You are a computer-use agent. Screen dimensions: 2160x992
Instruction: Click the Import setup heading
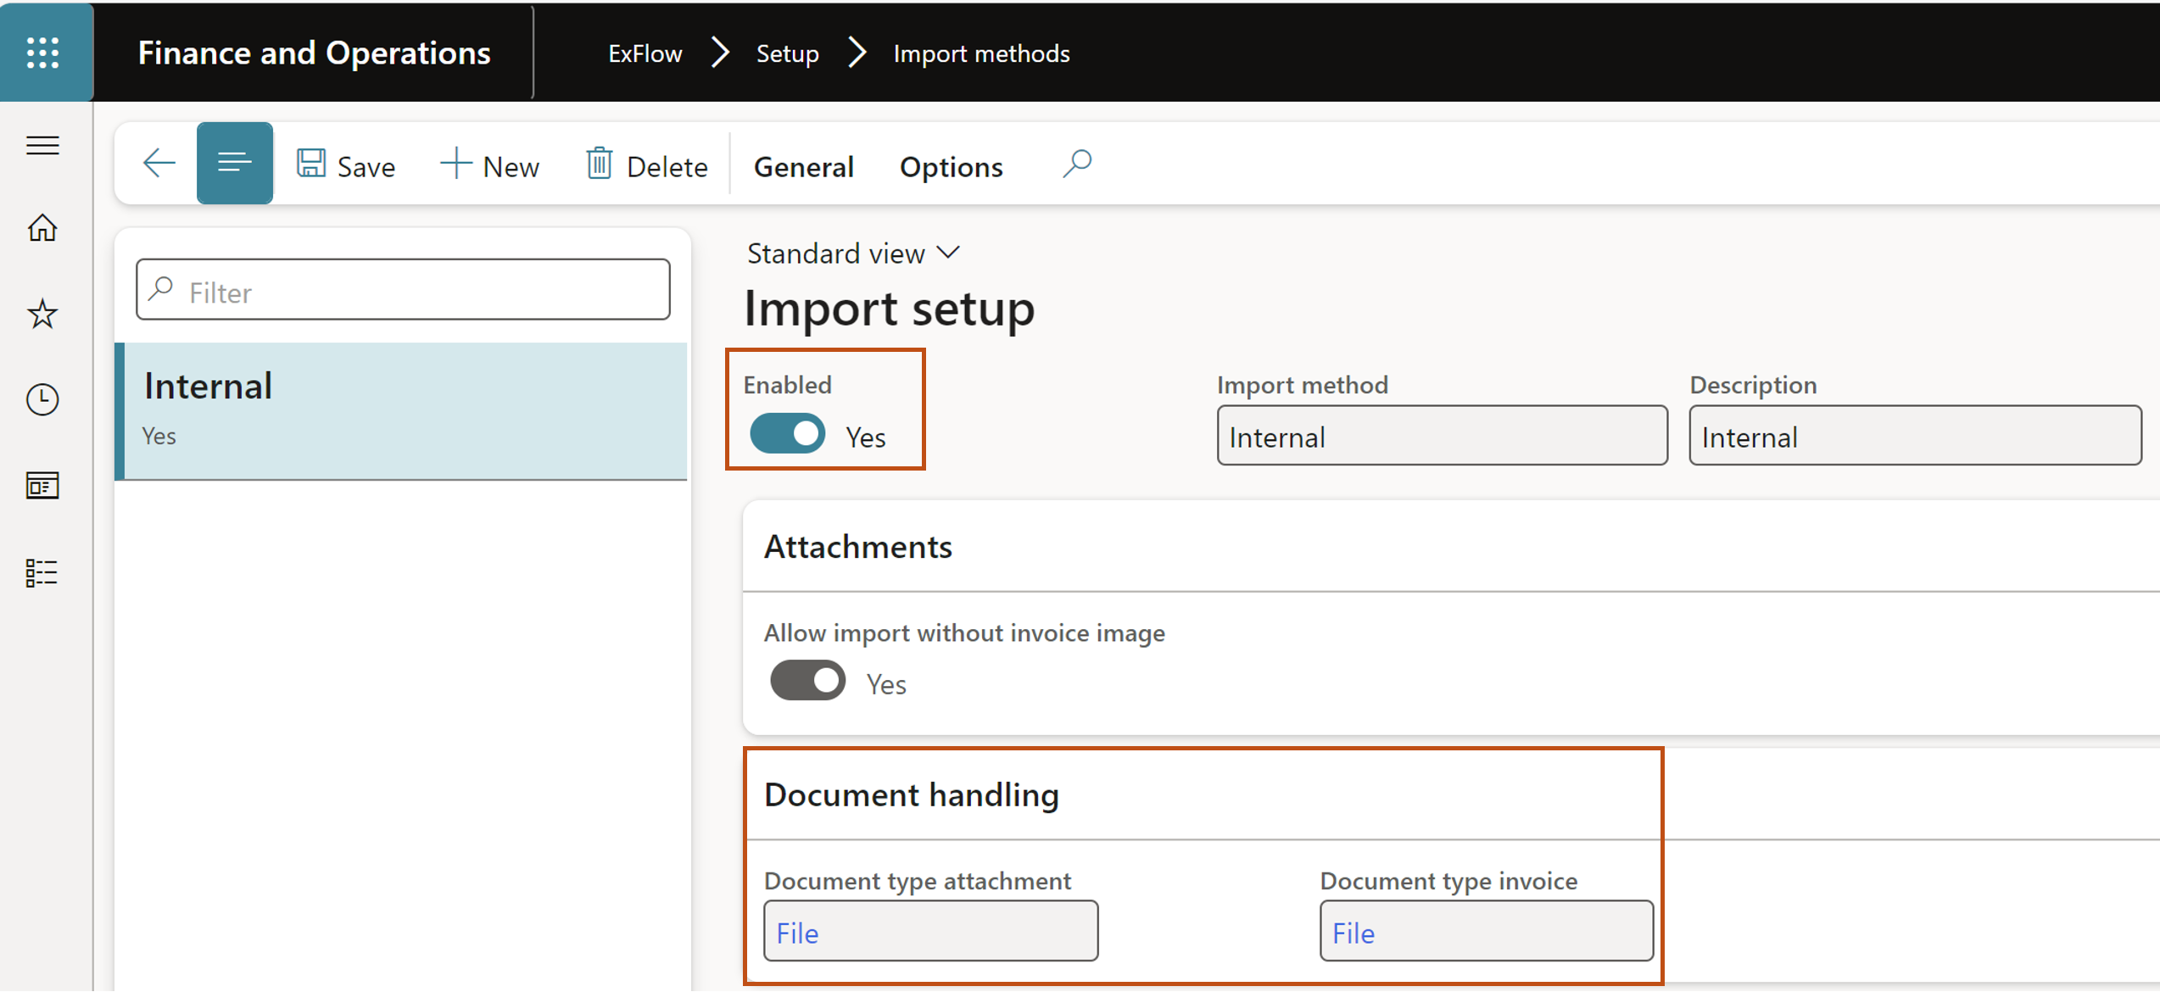(890, 308)
